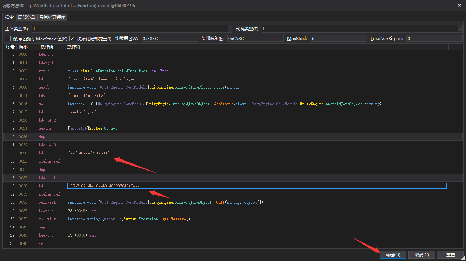Select the 指令 tab
Screen dimensions: 466x261
pyautogui.click(x=9, y=17)
